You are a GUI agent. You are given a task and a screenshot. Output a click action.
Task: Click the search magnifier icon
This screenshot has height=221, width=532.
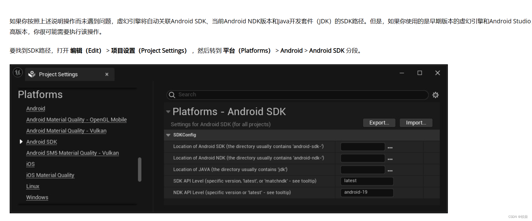[x=172, y=95]
